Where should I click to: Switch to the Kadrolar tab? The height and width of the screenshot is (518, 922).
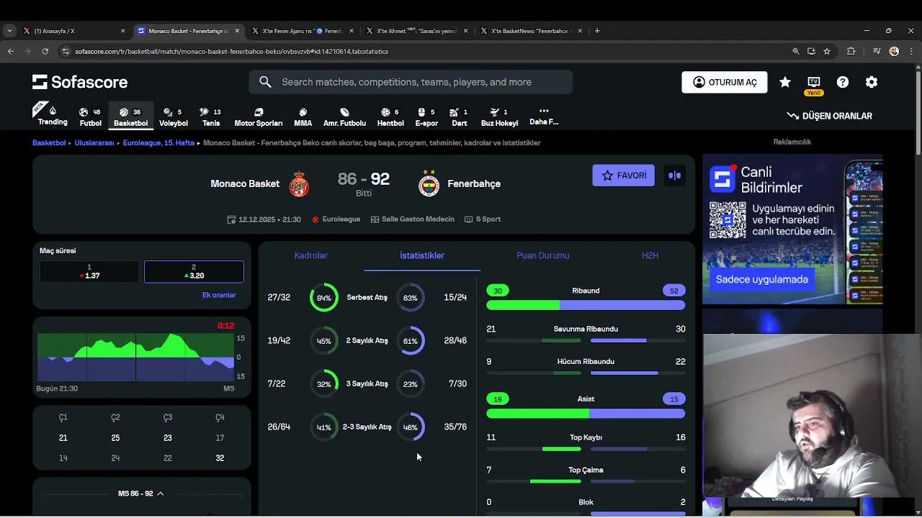310,255
